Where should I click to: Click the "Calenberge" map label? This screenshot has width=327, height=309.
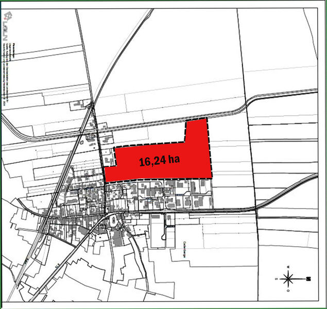pos(184,249)
